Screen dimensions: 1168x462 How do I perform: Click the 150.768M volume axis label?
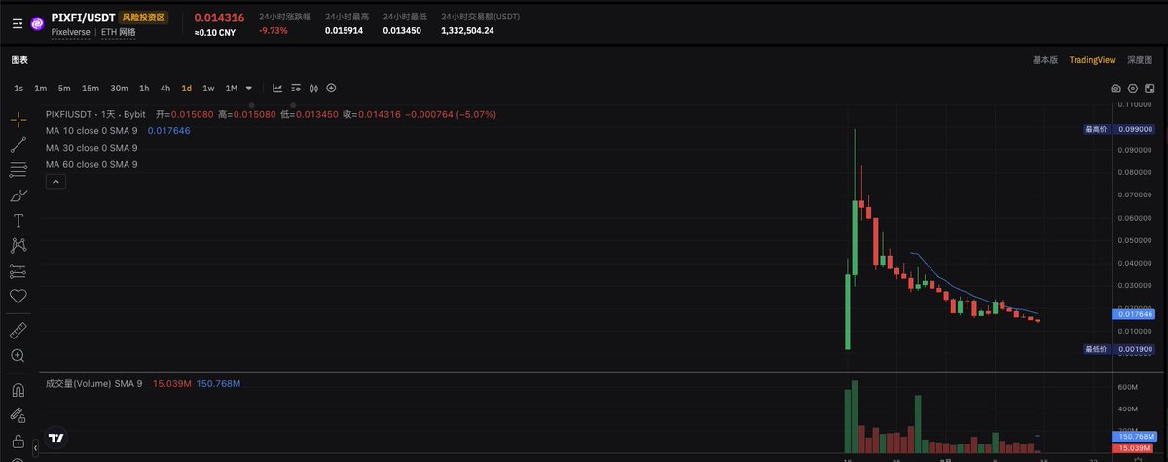[1133, 437]
